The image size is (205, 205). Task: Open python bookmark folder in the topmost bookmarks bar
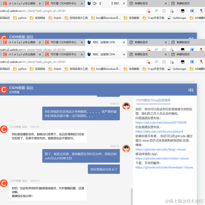[x=20, y=18]
